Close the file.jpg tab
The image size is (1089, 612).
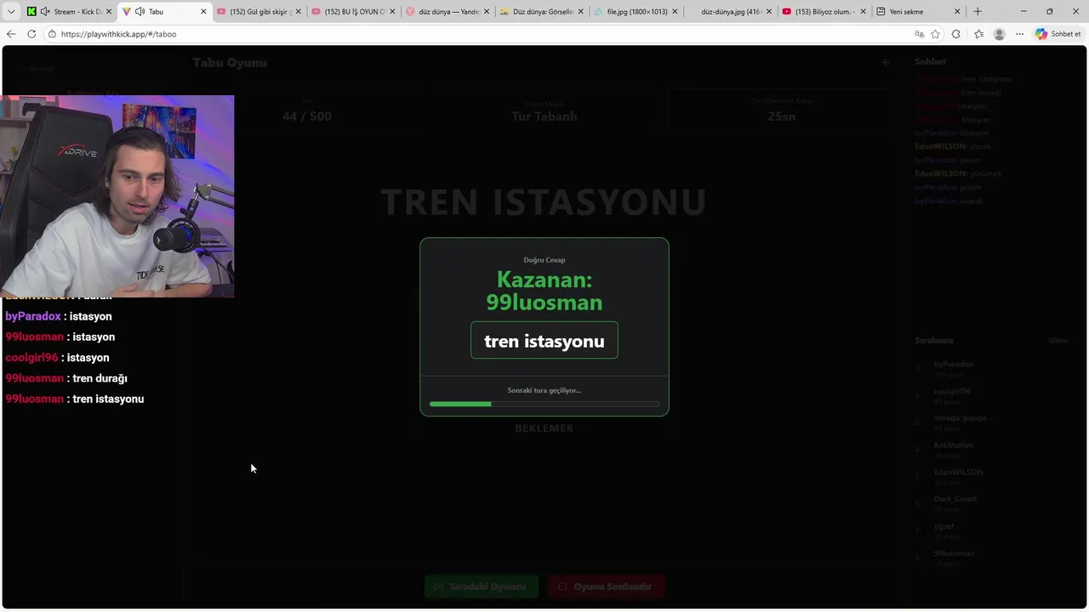pyautogui.click(x=676, y=12)
